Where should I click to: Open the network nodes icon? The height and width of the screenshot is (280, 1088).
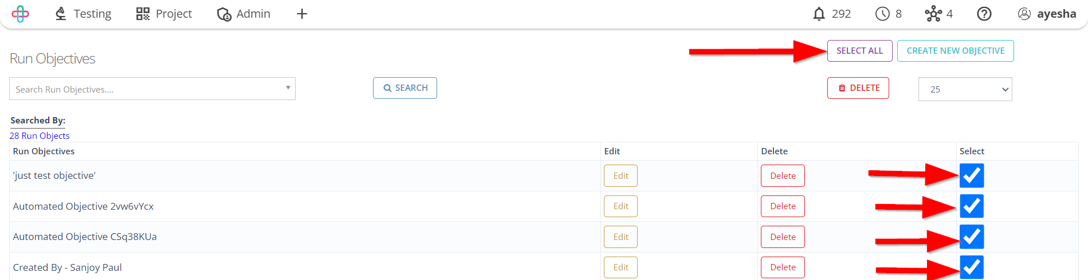tap(933, 14)
